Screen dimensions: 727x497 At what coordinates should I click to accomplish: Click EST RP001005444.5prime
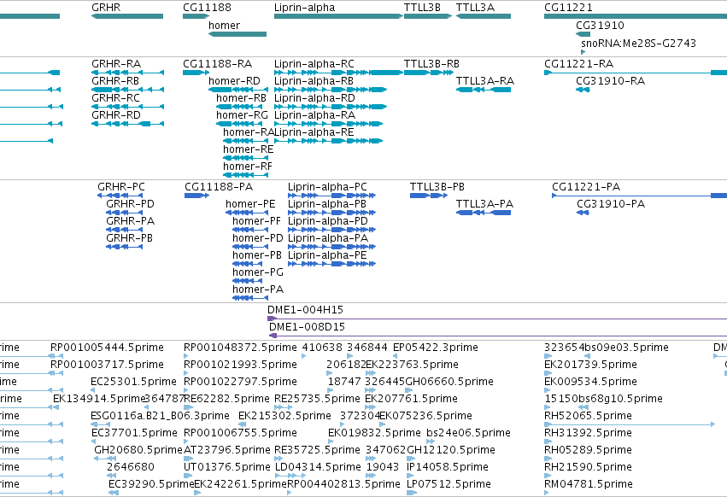[x=107, y=348]
